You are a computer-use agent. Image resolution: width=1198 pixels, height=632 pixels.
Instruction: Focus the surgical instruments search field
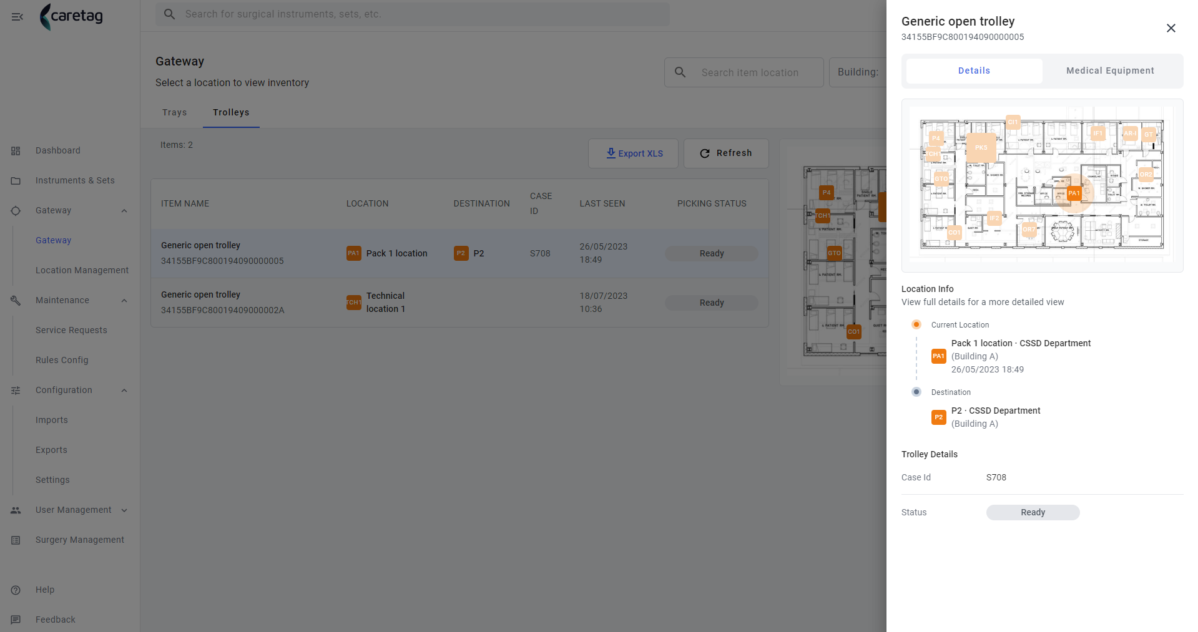(413, 14)
